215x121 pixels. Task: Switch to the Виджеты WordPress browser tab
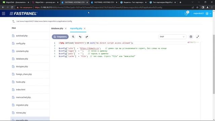coord(133,2)
